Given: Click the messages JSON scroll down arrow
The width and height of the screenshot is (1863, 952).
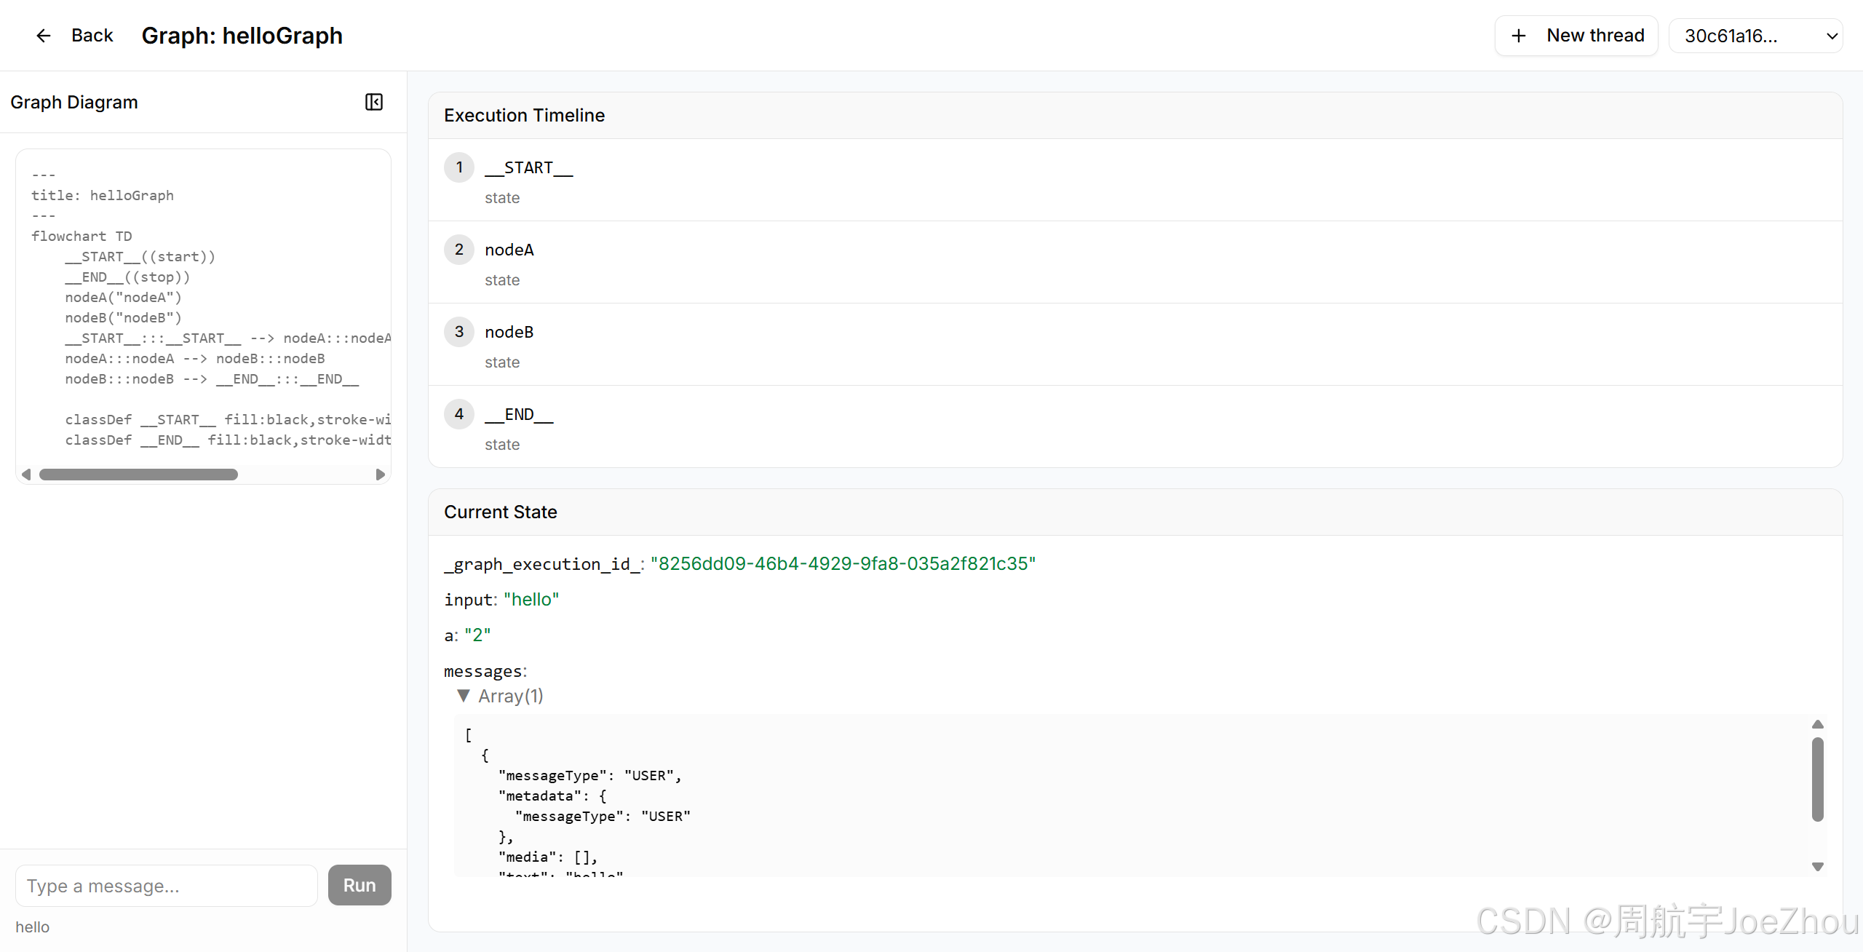Looking at the screenshot, I should [1818, 866].
